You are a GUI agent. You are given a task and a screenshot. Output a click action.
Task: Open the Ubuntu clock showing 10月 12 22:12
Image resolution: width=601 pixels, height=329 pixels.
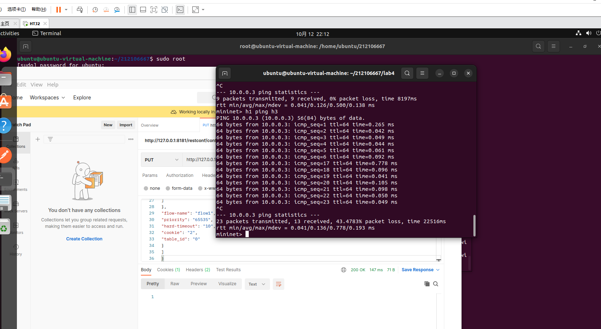(x=312, y=34)
